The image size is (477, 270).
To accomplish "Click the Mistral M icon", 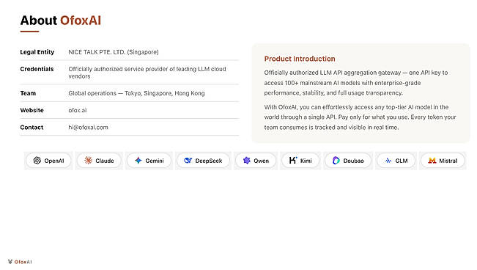I will tap(432, 161).
